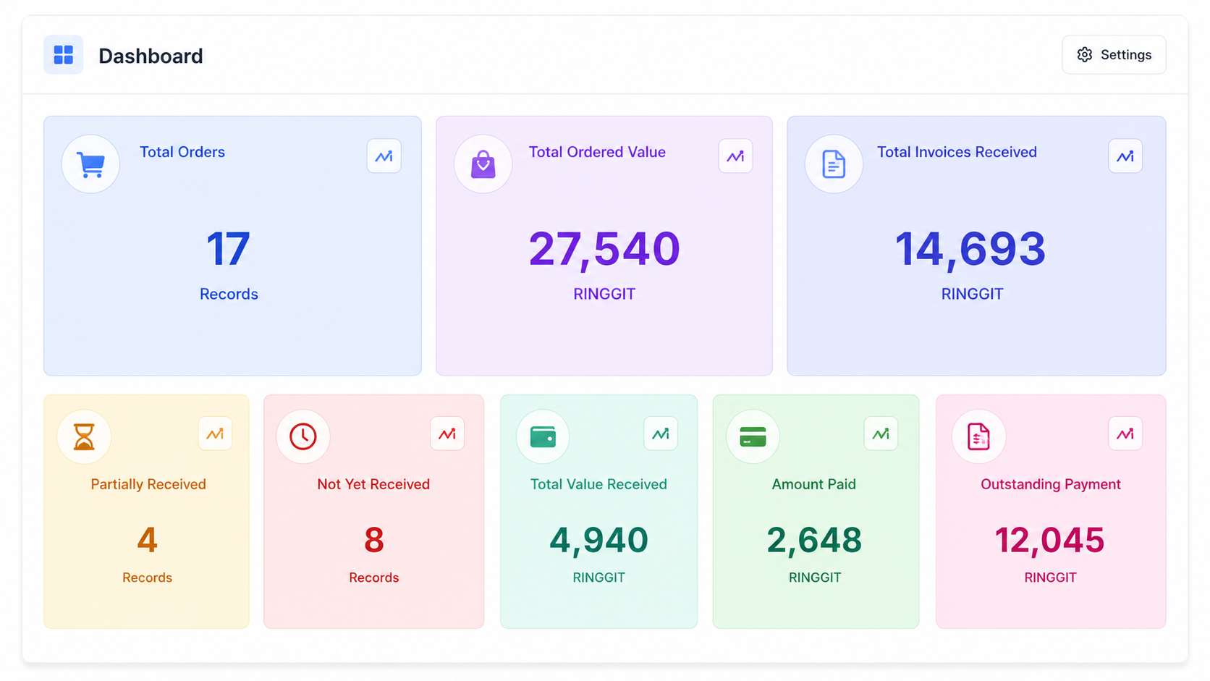Click the Partially Received label
Image resolution: width=1210 pixels, height=681 pixels.
148,484
